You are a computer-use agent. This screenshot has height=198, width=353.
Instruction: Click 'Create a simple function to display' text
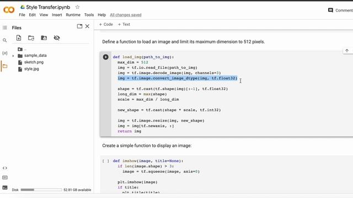(147, 146)
